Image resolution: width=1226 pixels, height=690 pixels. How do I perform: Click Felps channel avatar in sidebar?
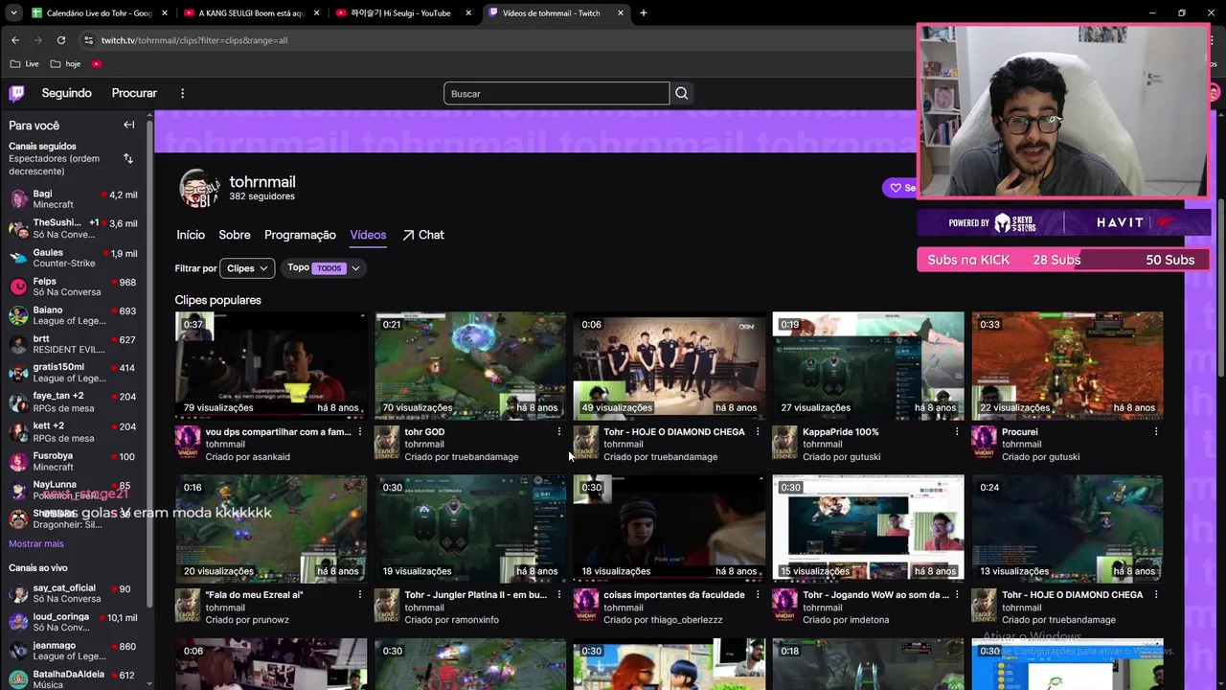18,287
